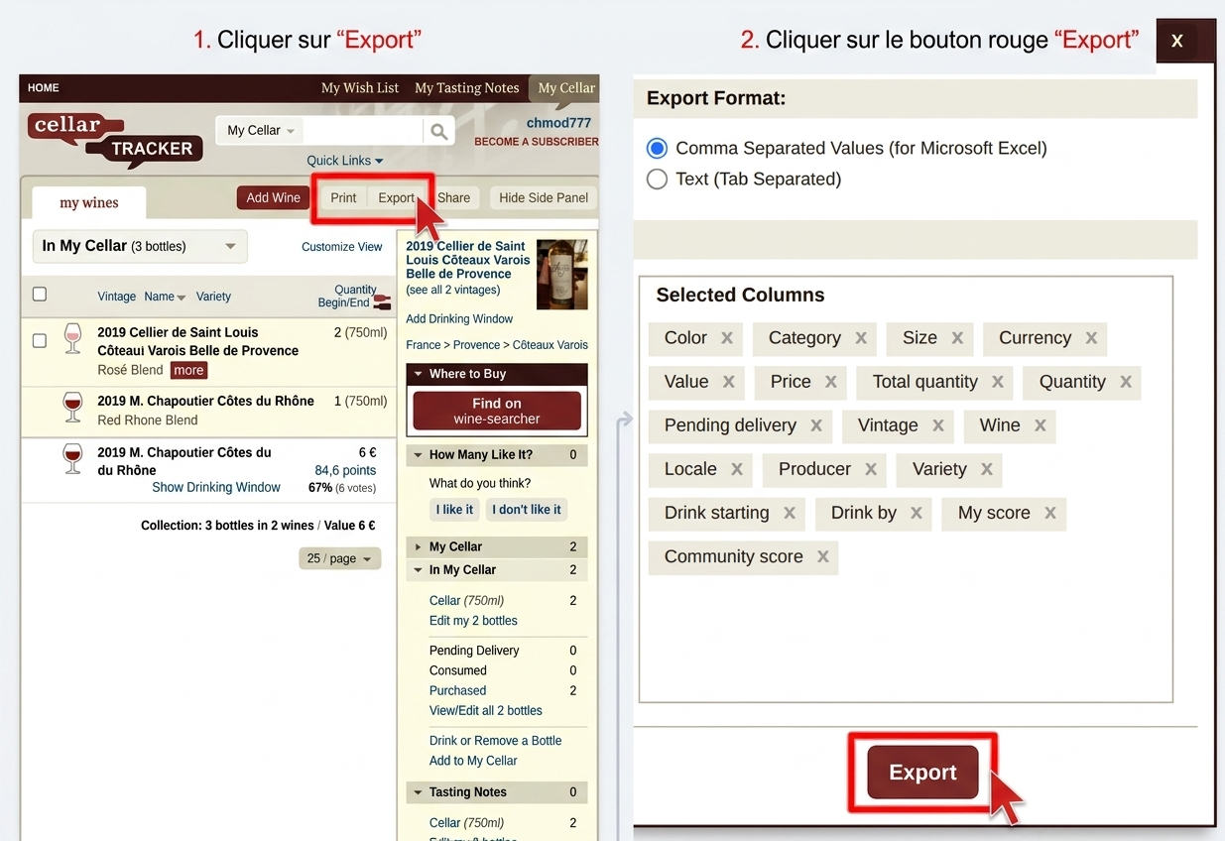Click the wine bottle photo thumbnail

562,275
